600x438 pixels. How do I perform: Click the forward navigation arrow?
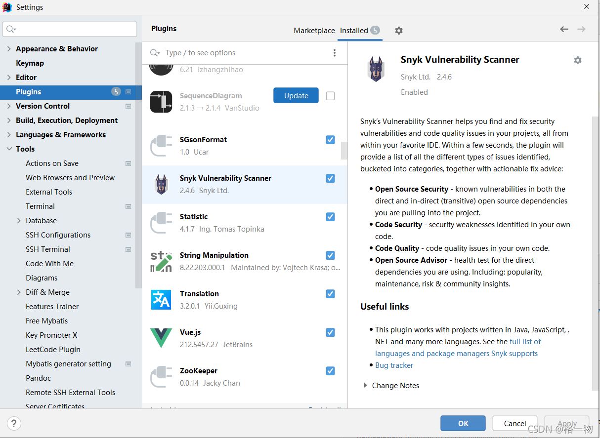click(582, 29)
